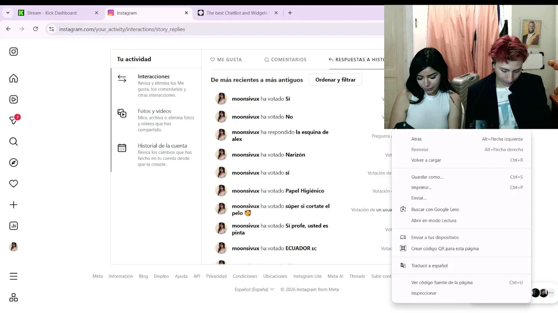Open the Threads footer link

pos(357,276)
